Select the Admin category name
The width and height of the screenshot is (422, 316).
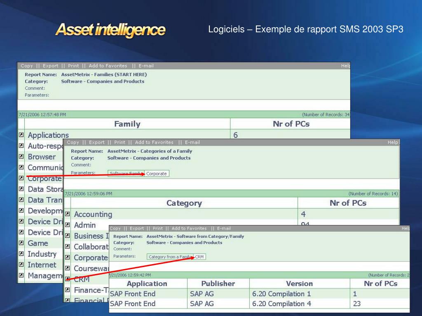[85, 225]
